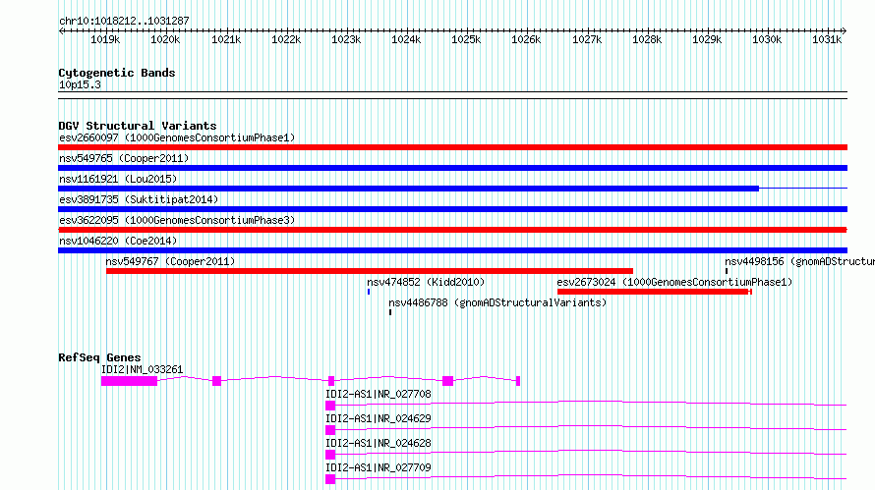The image size is (875, 490).
Task: Click the RefSeq Genes track title
Action: pyautogui.click(x=99, y=357)
